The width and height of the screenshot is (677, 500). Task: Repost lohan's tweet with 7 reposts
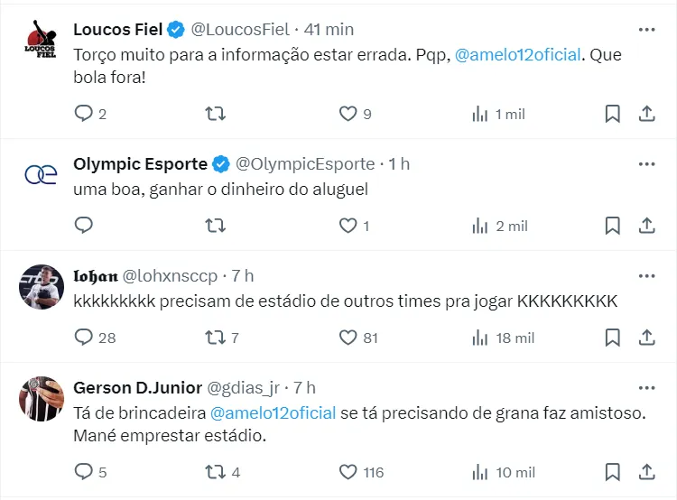pyautogui.click(x=216, y=338)
